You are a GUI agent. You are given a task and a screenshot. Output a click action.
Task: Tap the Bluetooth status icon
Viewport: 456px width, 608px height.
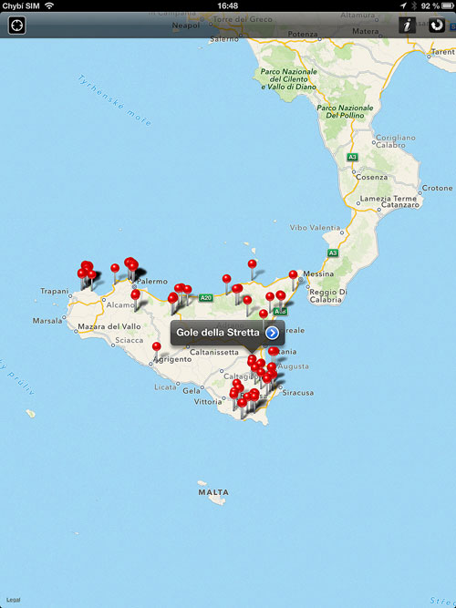pyautogui.click(x=414, y=5)
